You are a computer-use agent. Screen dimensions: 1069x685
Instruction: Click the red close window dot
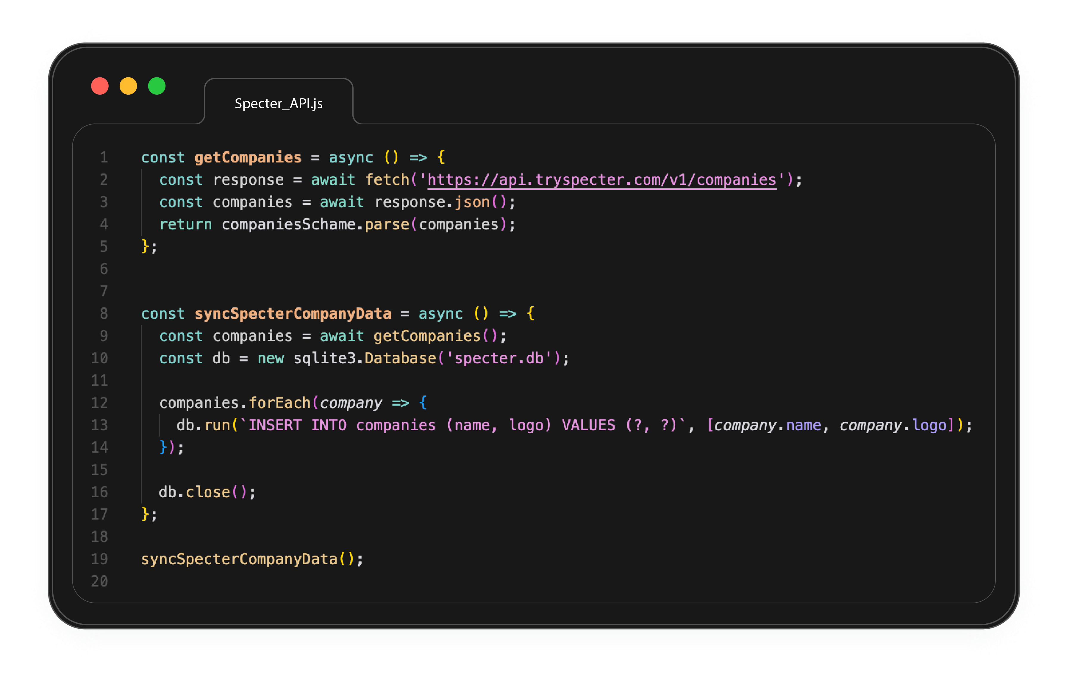tap(100, 86)
